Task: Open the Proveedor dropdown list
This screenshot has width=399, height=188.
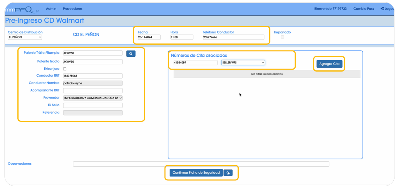Action: click(93, 98)
